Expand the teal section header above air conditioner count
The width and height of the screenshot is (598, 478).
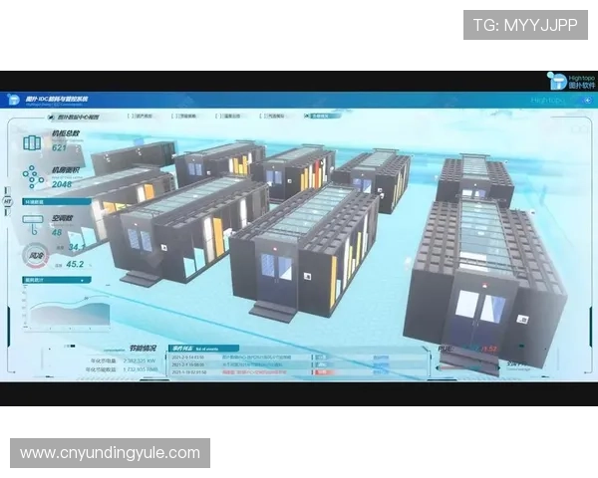click(38, 202)
